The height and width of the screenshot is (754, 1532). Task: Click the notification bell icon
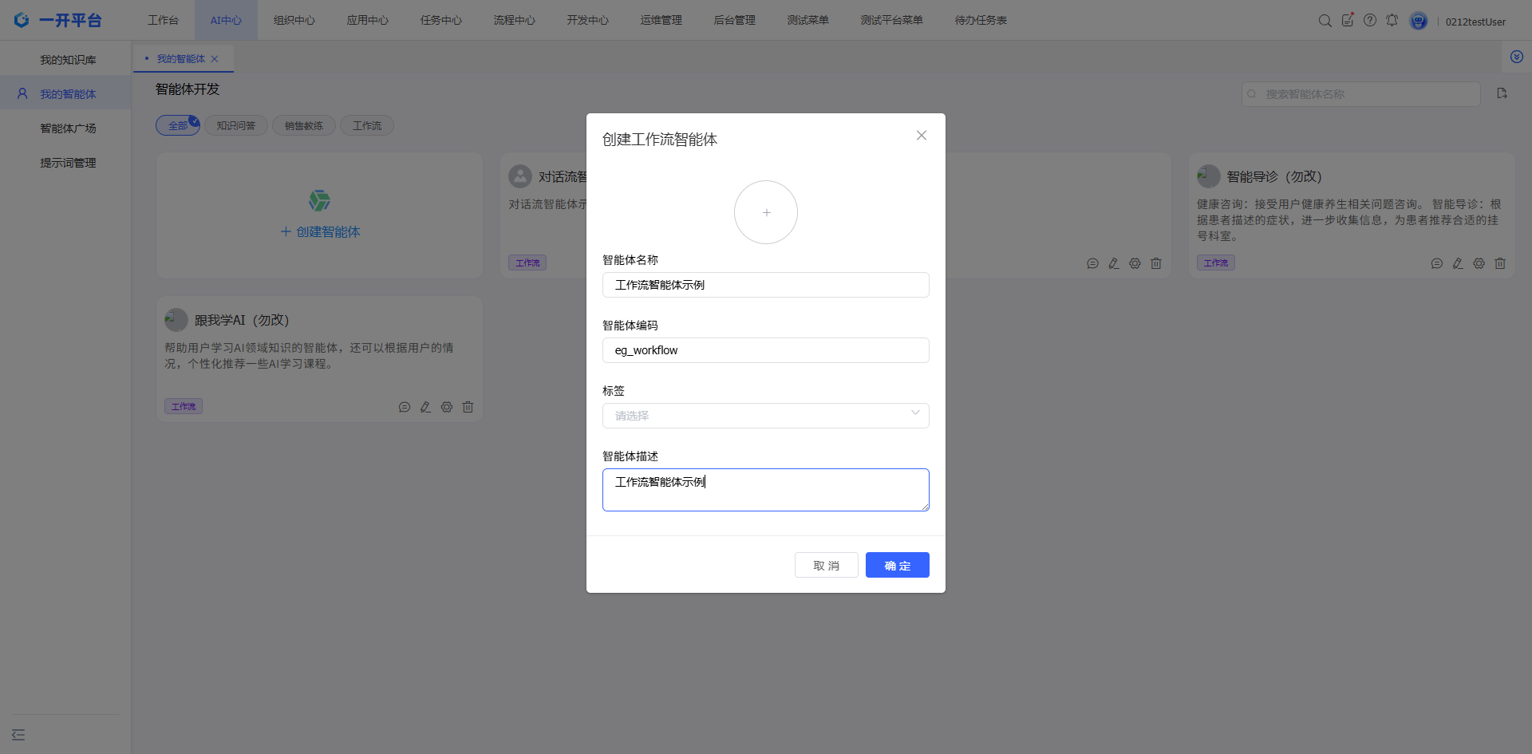click(1392, 21)
